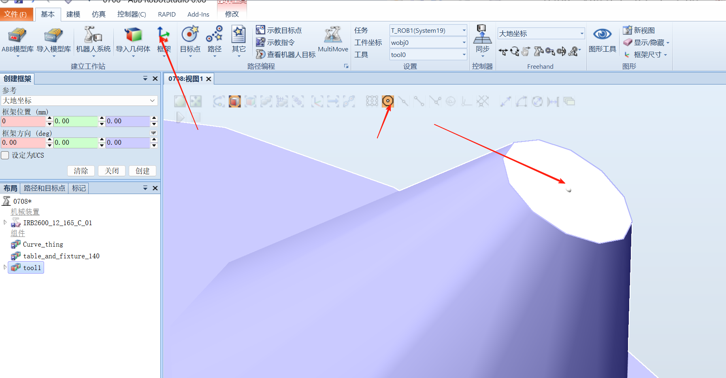Click 查看机器人目标 button
Image resolution: width=726 pixels, height=378 pixels.
[286, 55]
